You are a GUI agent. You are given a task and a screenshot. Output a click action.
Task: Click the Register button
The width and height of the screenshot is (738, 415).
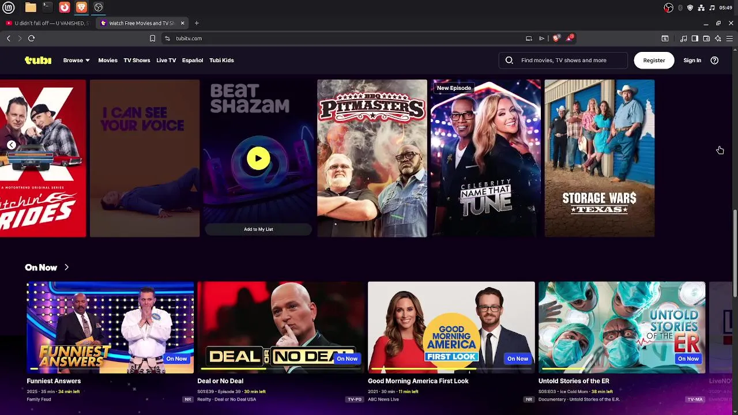[x=654, y=60]
